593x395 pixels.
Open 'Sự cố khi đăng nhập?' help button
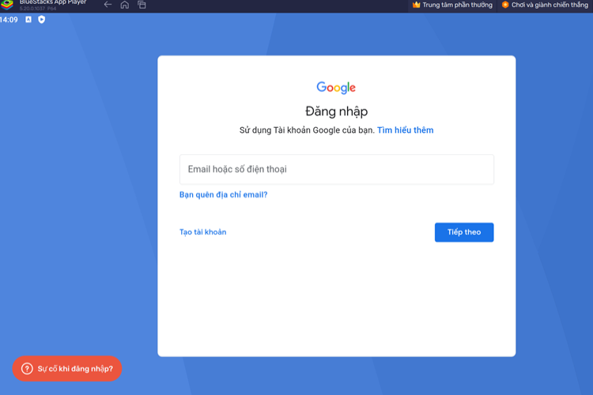67,369
